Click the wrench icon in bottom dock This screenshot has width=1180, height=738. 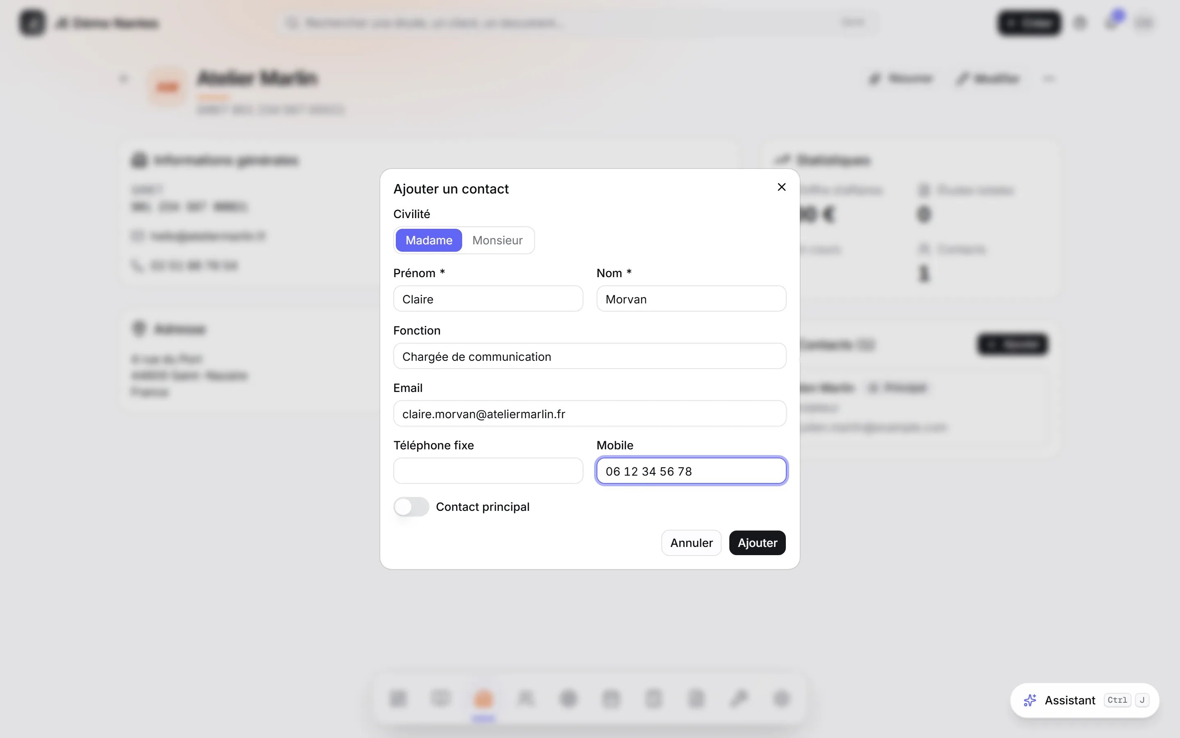pyautogui.click(x=739, y=699)
